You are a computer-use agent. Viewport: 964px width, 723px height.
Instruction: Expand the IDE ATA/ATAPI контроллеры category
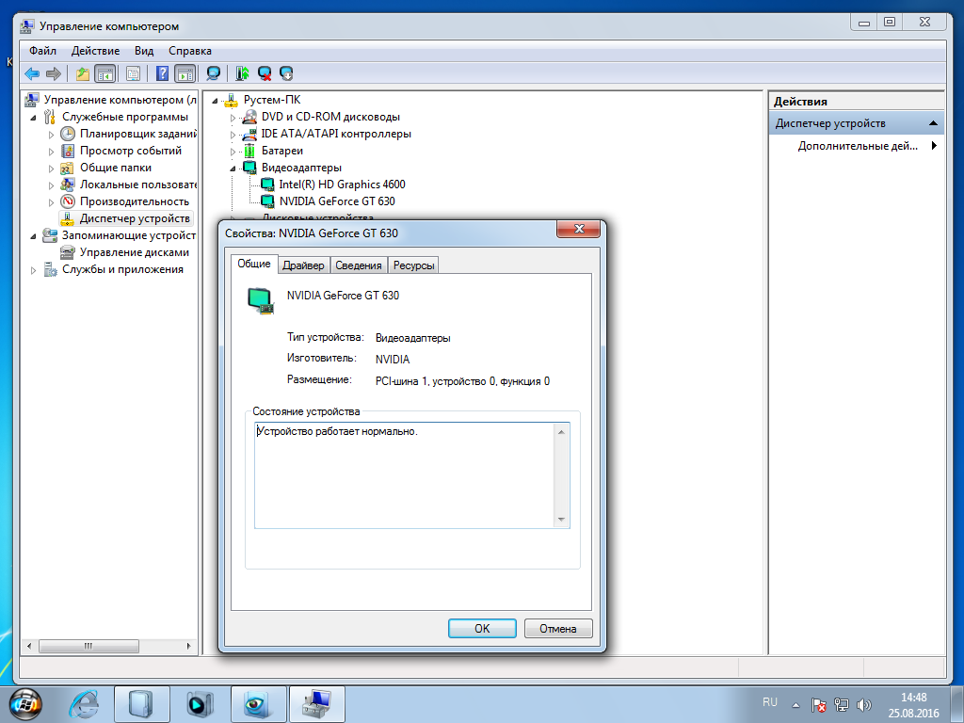point(233,134)
